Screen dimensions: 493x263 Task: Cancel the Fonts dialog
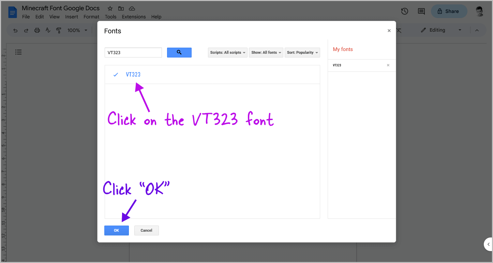pyautogui.click(x=147, y=230)
